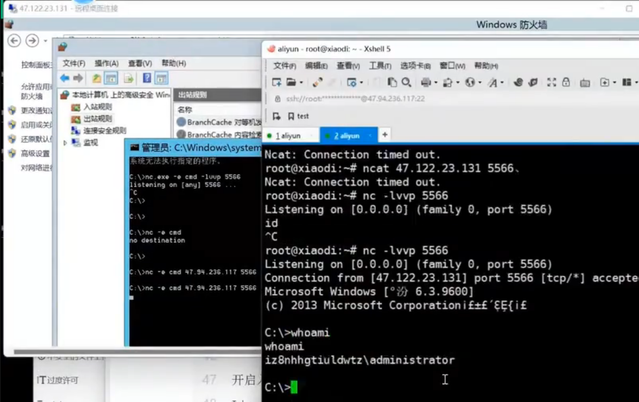
Task: Add a new tab with the plus button
Action: (x=385, y=135)
